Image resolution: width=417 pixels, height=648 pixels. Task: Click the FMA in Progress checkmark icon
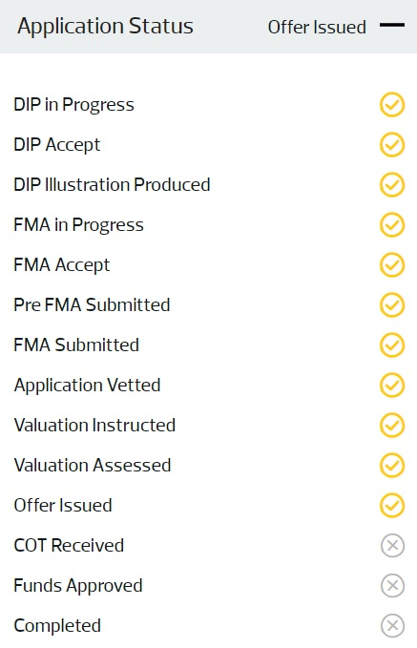(x=392, y=225)
